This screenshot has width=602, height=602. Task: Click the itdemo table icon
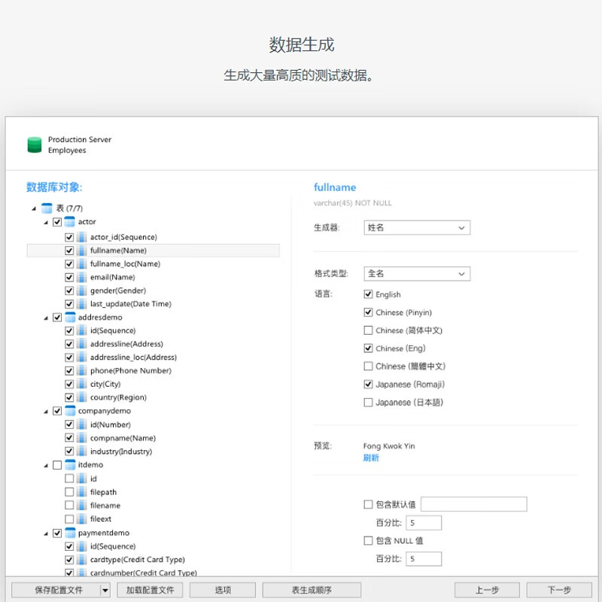point(69,465)
